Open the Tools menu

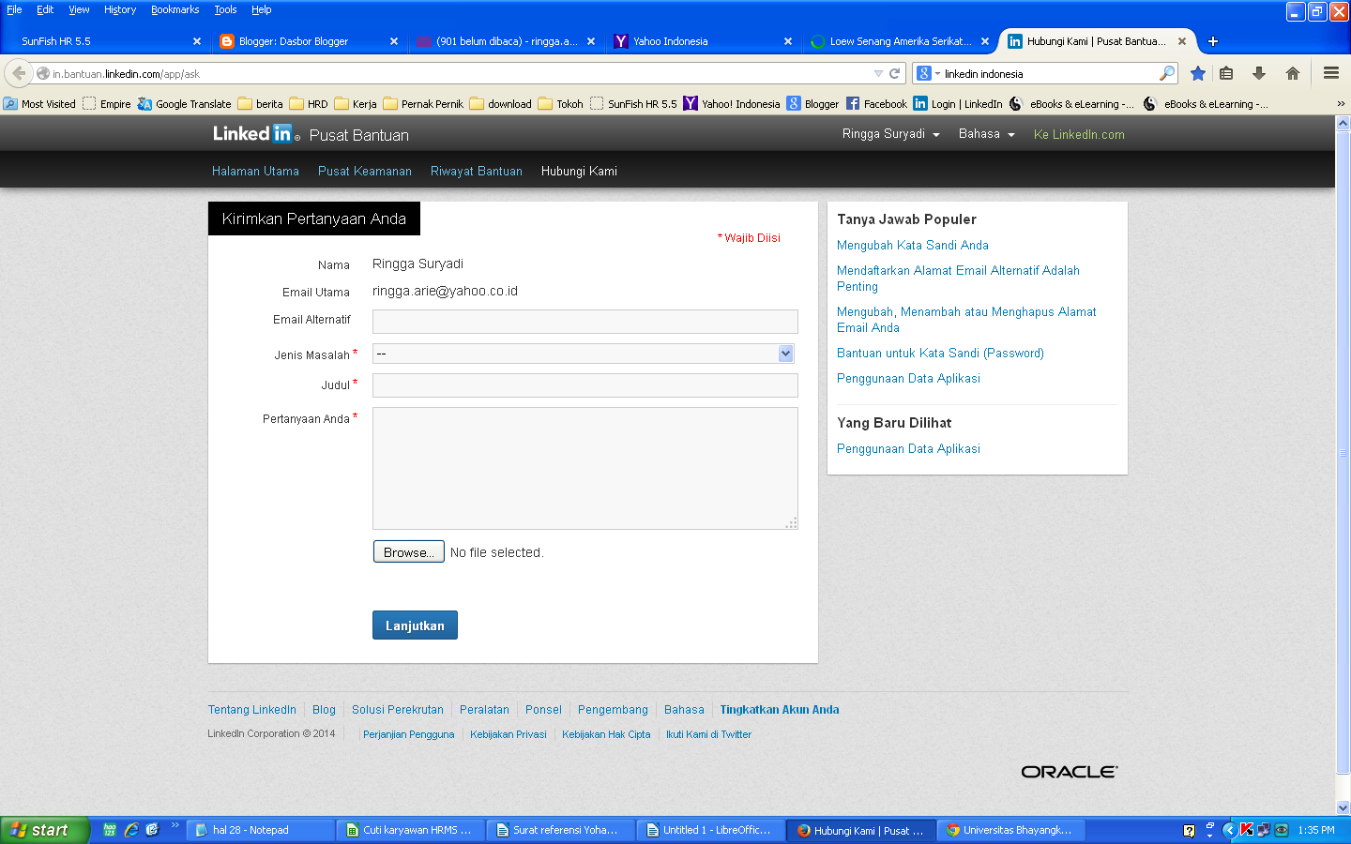(225, 9)
